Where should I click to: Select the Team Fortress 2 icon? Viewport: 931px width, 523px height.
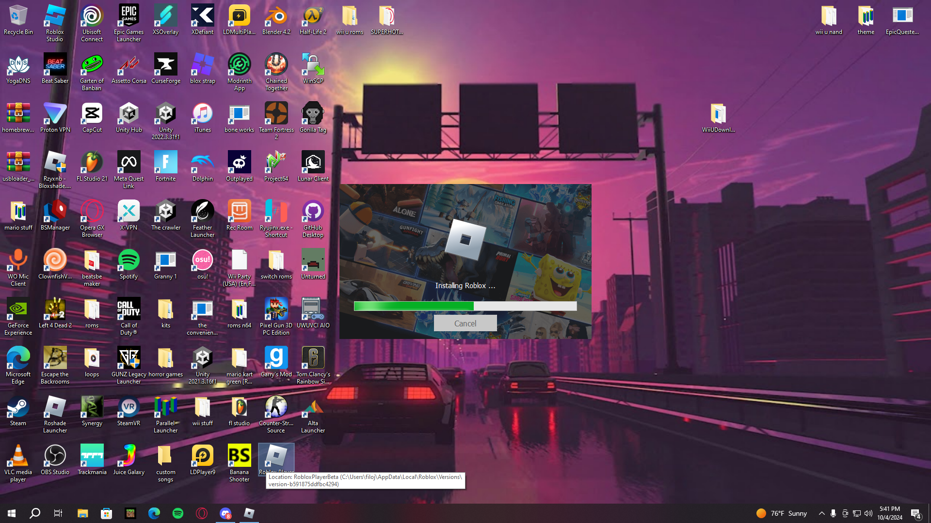coord(276,122)
